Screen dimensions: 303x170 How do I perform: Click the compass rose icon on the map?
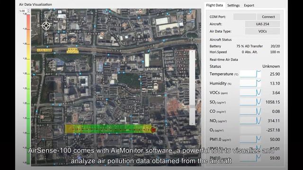pyautogui.click(x=46, y=25)
